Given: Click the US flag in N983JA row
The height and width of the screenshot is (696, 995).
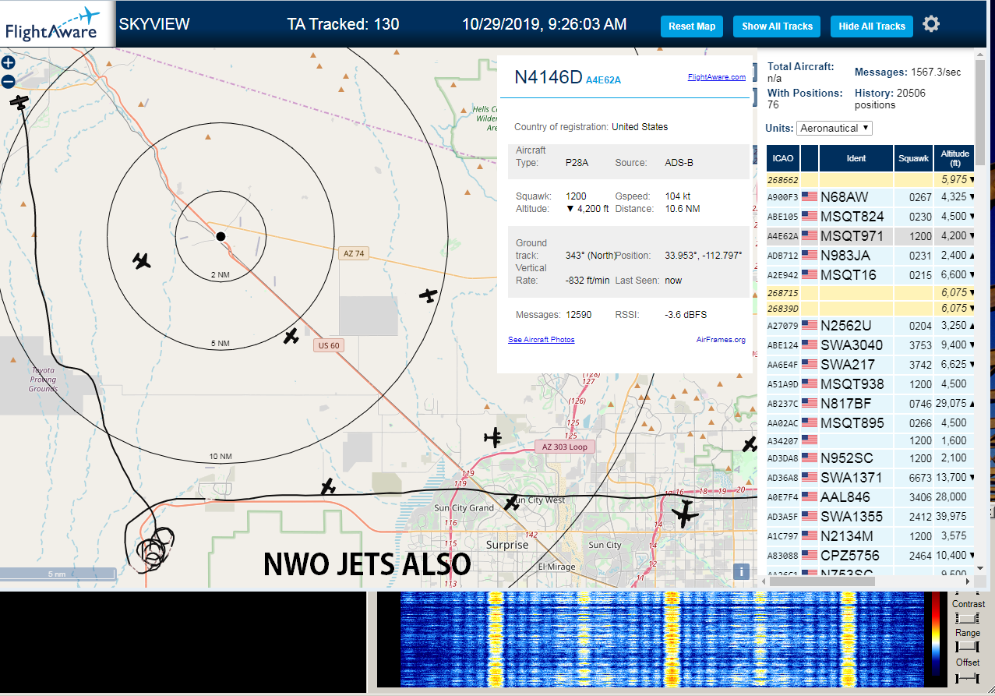Looking at the screenshot, I should pyautogui.click(x=810, y=256).
